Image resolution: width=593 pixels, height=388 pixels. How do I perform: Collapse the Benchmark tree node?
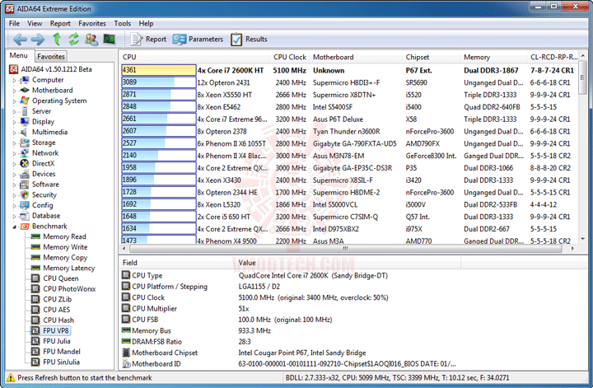[x=13, y=226]
